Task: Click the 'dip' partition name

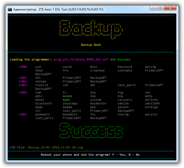Action: point(120,96)
